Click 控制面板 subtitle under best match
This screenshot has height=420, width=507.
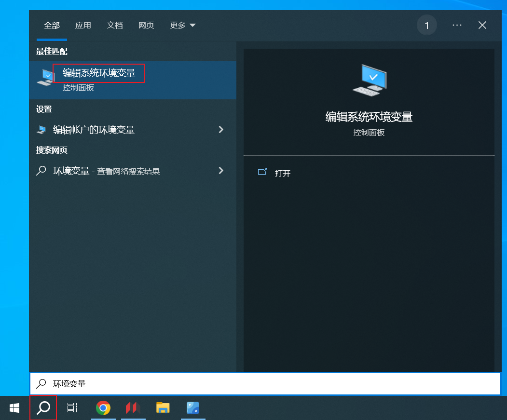(x=78, y=88)
